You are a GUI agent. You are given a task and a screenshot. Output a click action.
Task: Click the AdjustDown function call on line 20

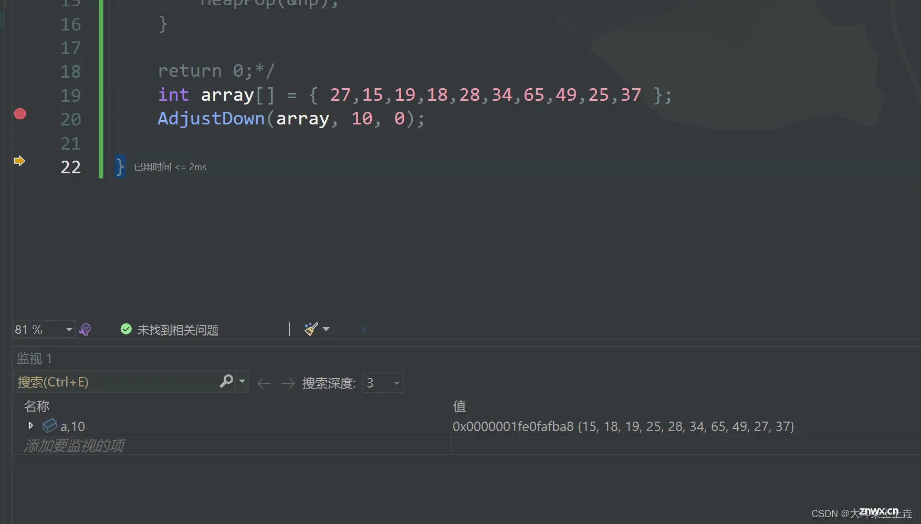pyautogui.click(x=211, y=119)
